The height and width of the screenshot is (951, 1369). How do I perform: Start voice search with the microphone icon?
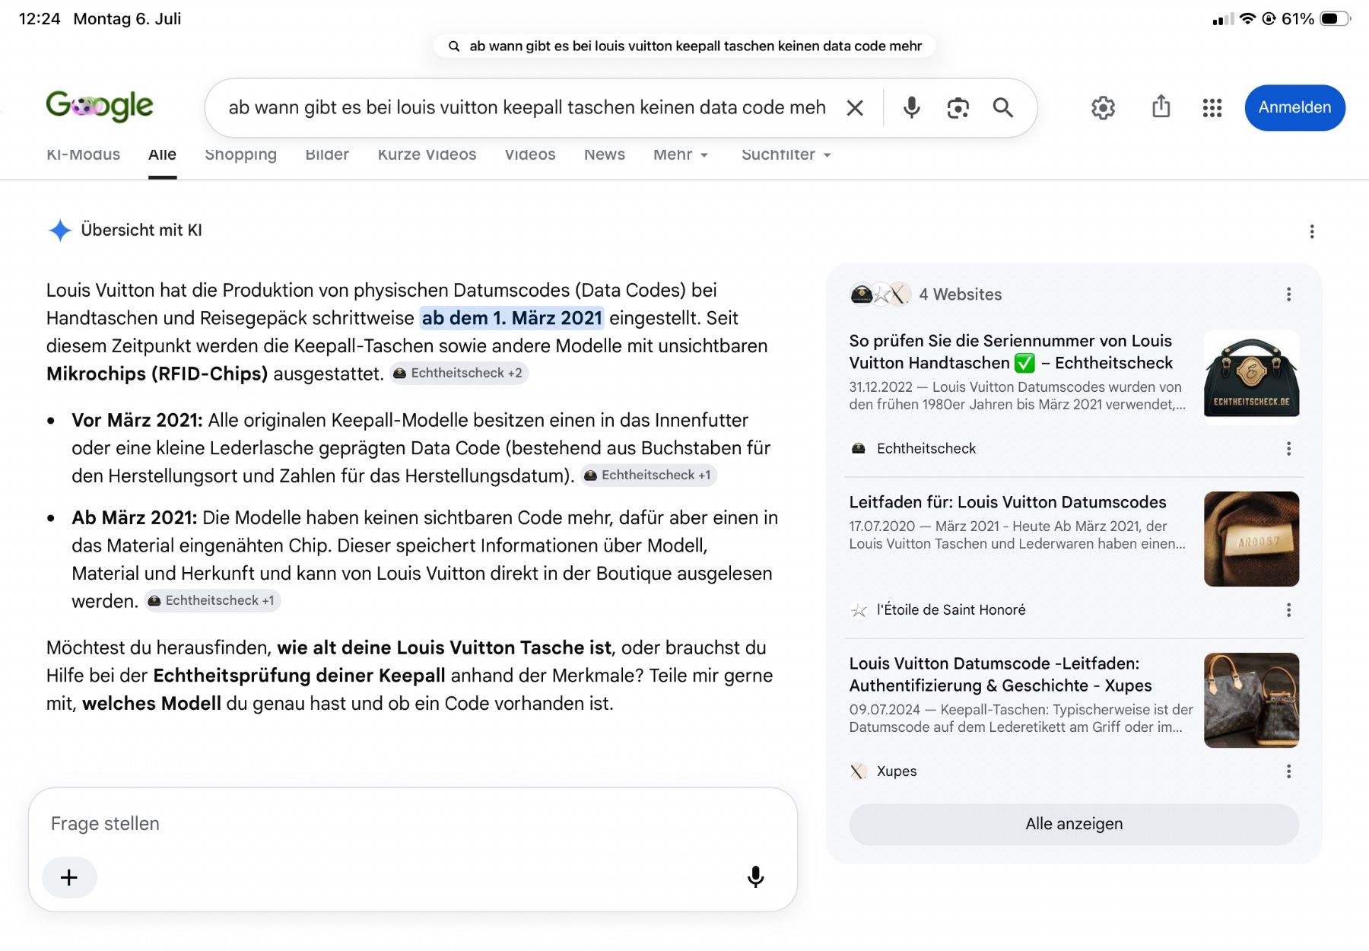pos(911,108)
